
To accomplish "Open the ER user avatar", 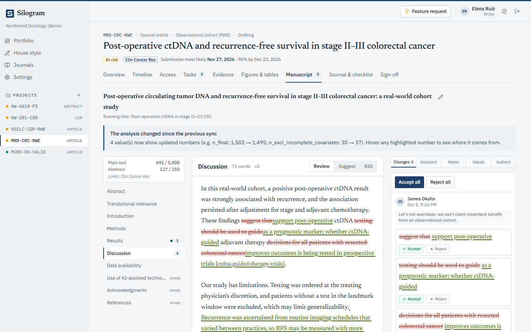I will [x=465, y=11].
